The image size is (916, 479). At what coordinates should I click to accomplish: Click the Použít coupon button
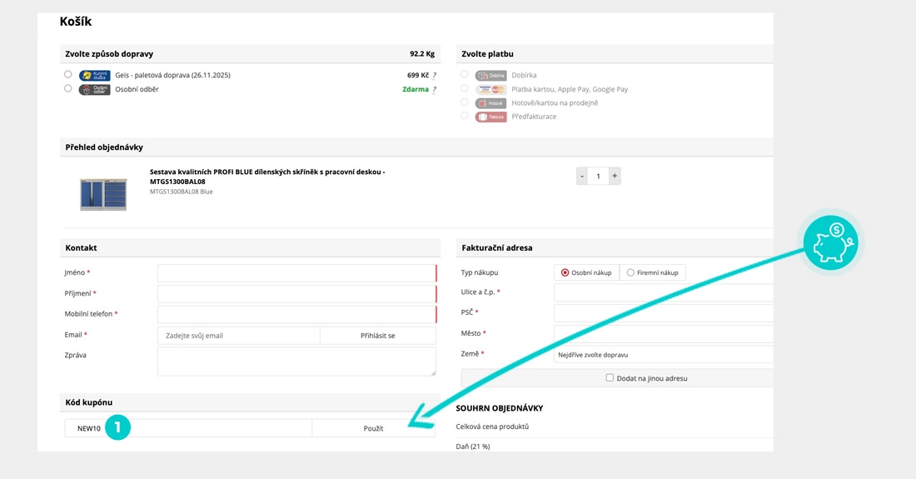pos(373,428)
